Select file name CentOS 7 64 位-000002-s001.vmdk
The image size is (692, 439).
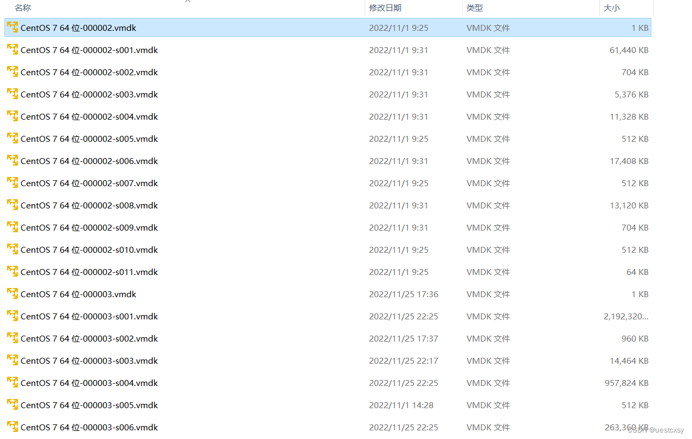89,50
